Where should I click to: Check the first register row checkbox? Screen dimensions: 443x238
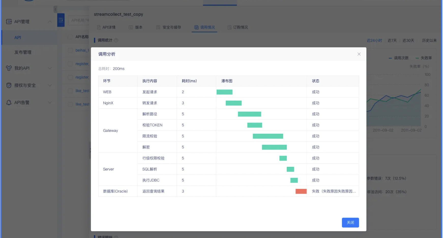point(70,64)
